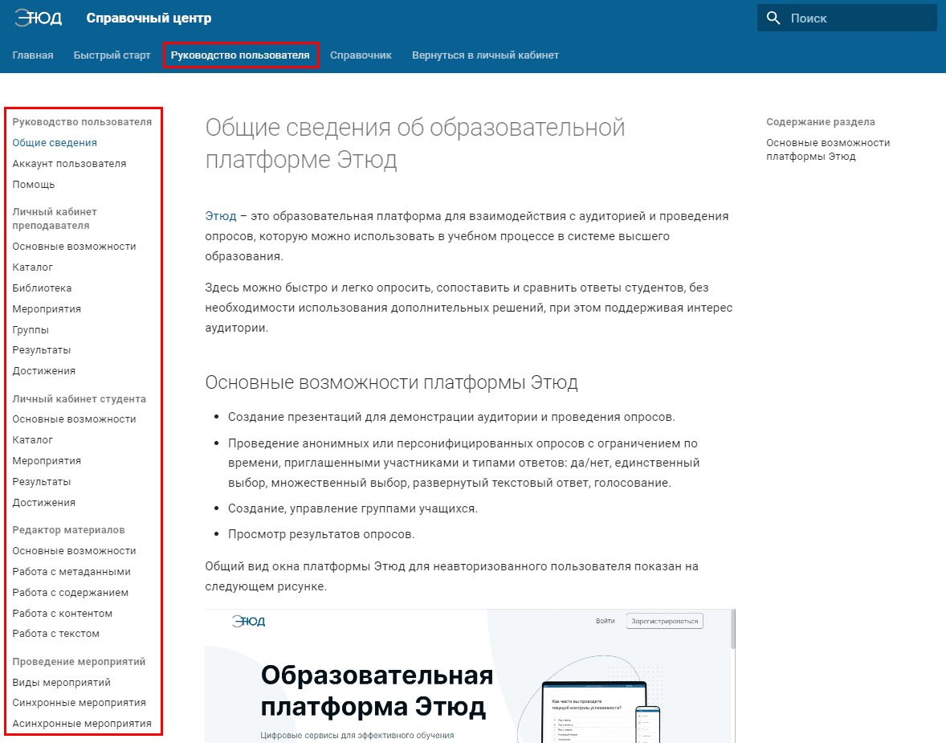
Task: Open Работа с метаданными sidebar link
Action: pyautogui.click(x=71, y=572)
